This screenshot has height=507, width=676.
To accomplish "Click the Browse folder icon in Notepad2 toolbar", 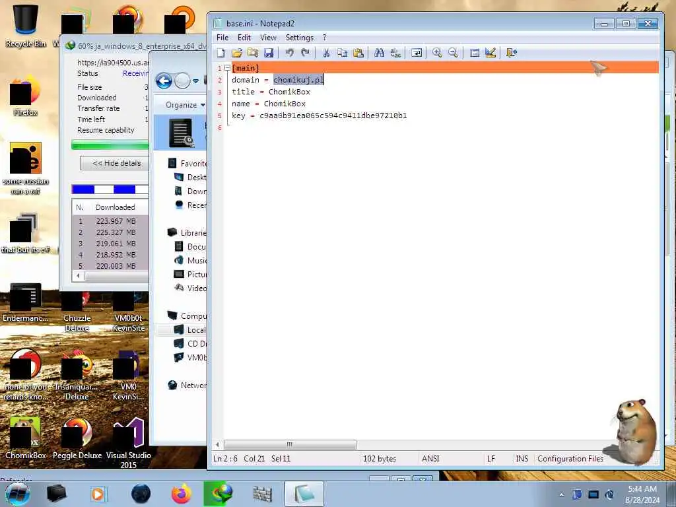I will pos(253,53).
